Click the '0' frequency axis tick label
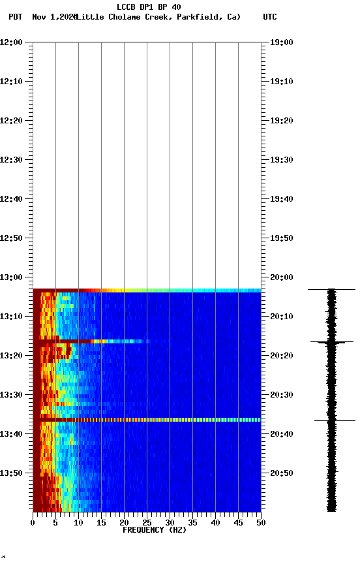This screenshot has width=360, height=564. 33,523
